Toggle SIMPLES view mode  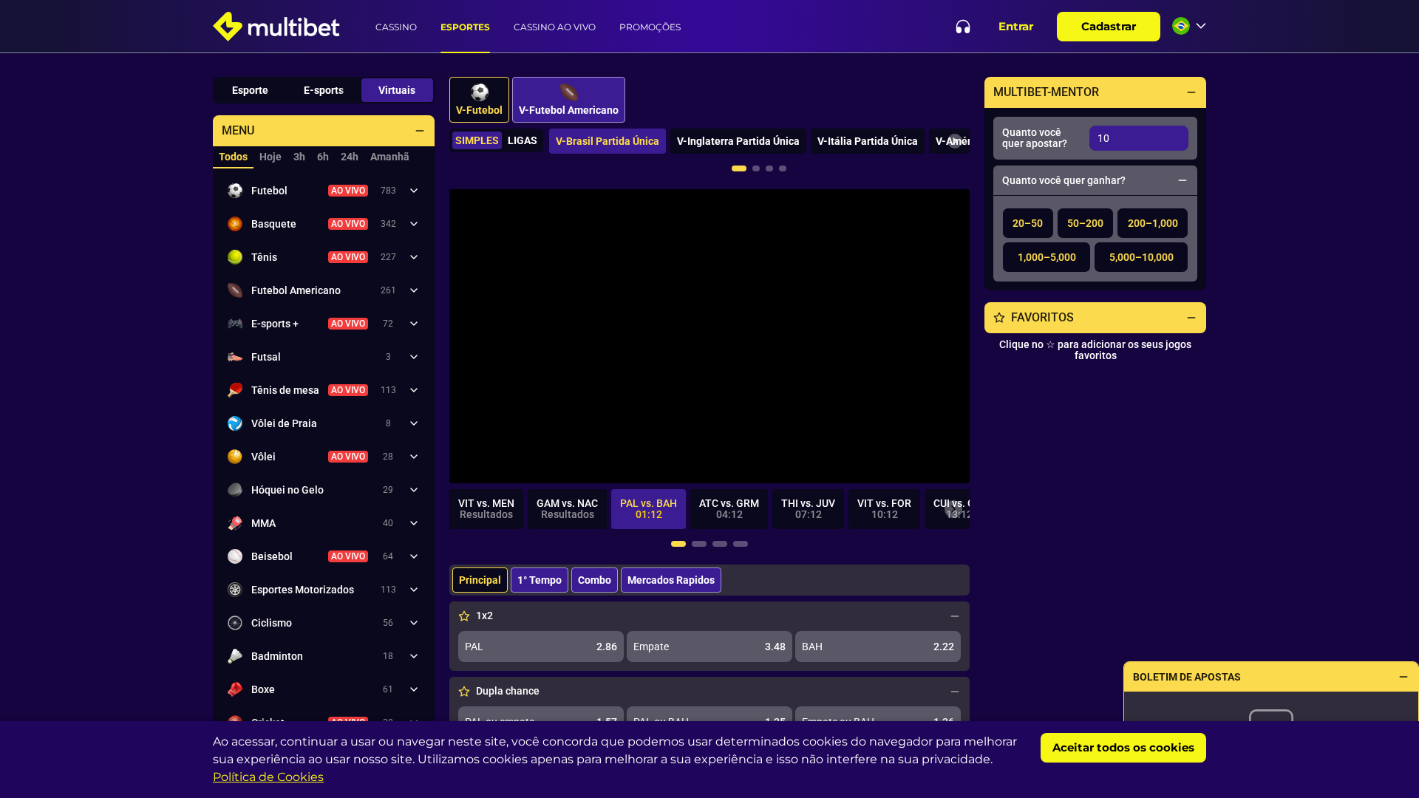click(x=477, y=140)
